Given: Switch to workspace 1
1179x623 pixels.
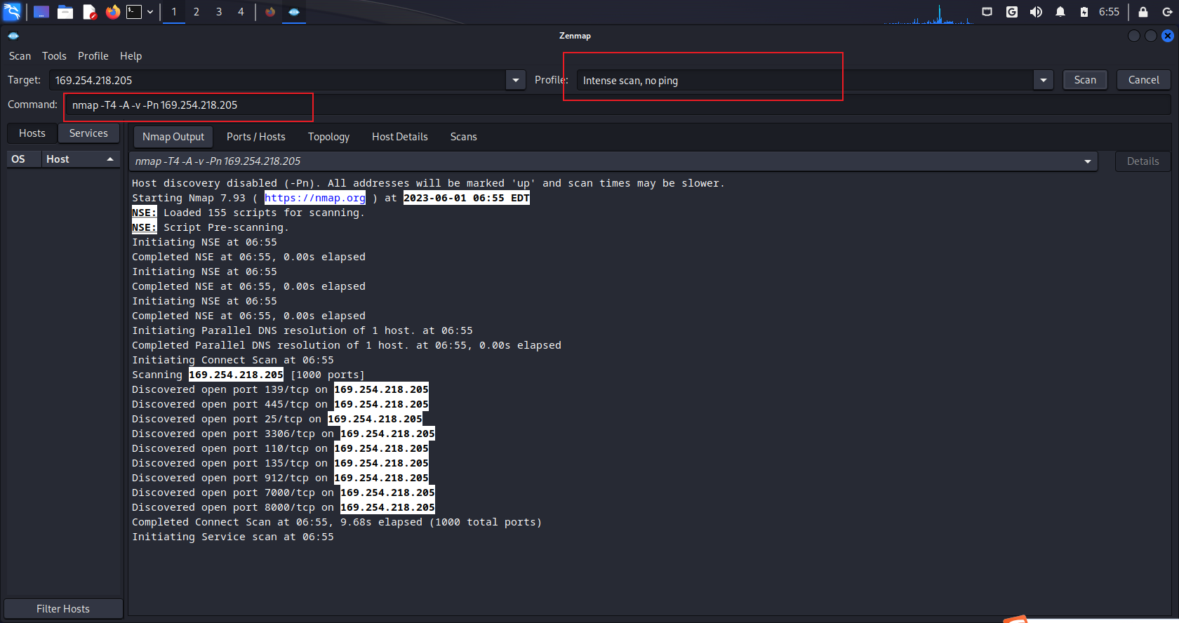Looking at the screenshot, I should [x=174, y=12].
